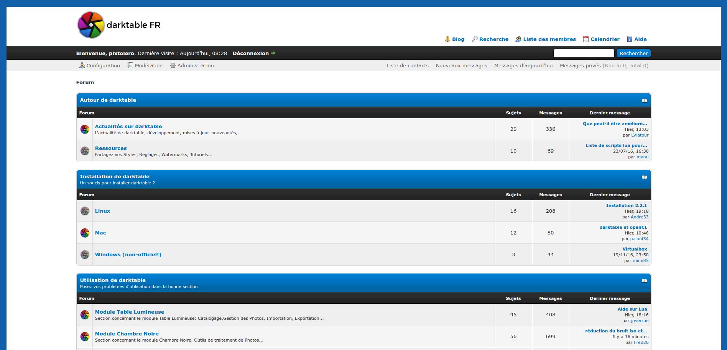
Task: Open profile of pixtolero
Action: click(121, 53)
